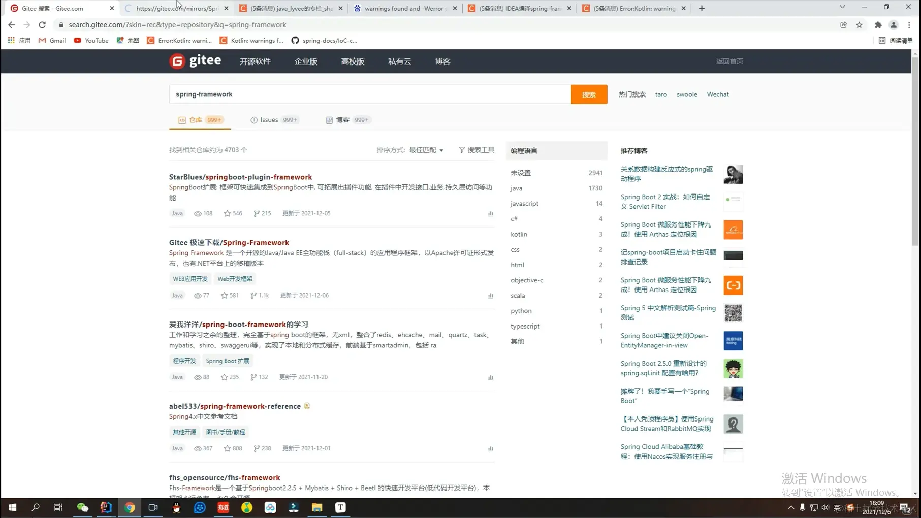Open 私有云 nav item
921x518 pixels.
tap(399, 61)
